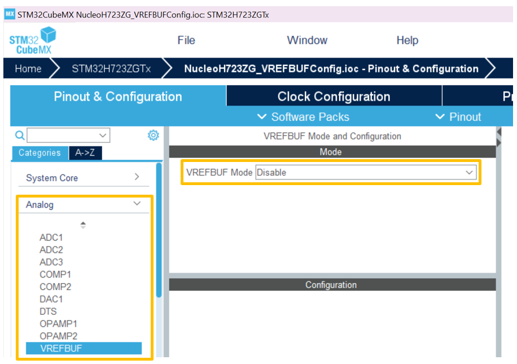Select ADC2 in the Analog list
This screenshot has height=364, width=517.
pyautogui.click(x=51, y=249)
